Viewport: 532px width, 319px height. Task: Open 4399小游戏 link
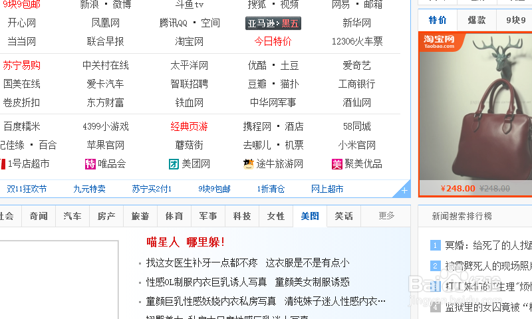click(x=106, y=126)
